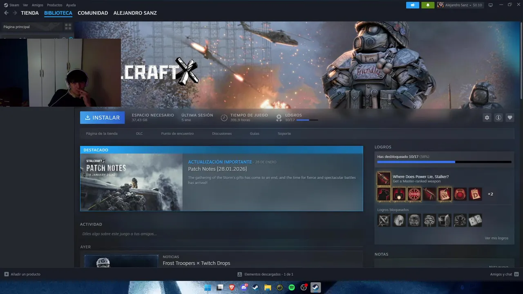
Task: View locked crossed weapons achievement
Action: [384, 220]
